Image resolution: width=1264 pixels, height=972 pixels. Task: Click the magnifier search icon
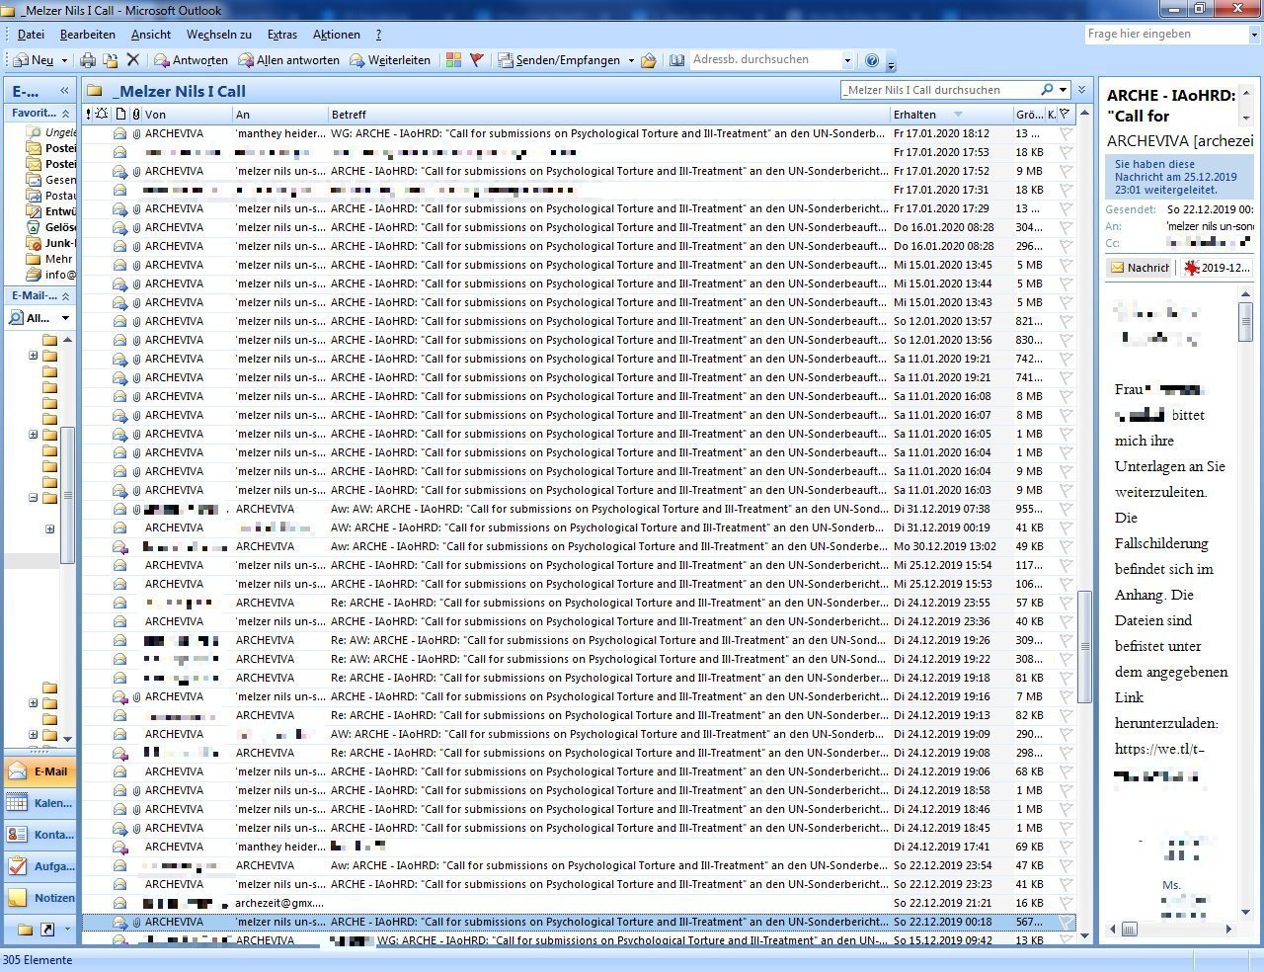coord(1047,90)
